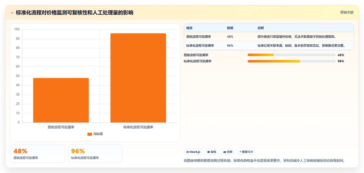The image size is (364, 173).
Task: Click the 说明 column header
Action: (261, 28)
